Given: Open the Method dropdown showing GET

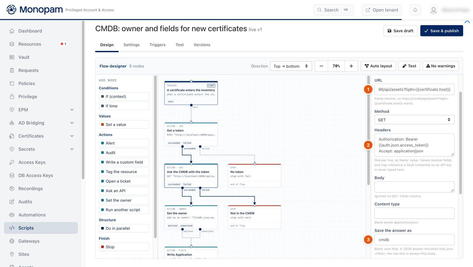Looking at the screenshot, I should tap(414, 120).
